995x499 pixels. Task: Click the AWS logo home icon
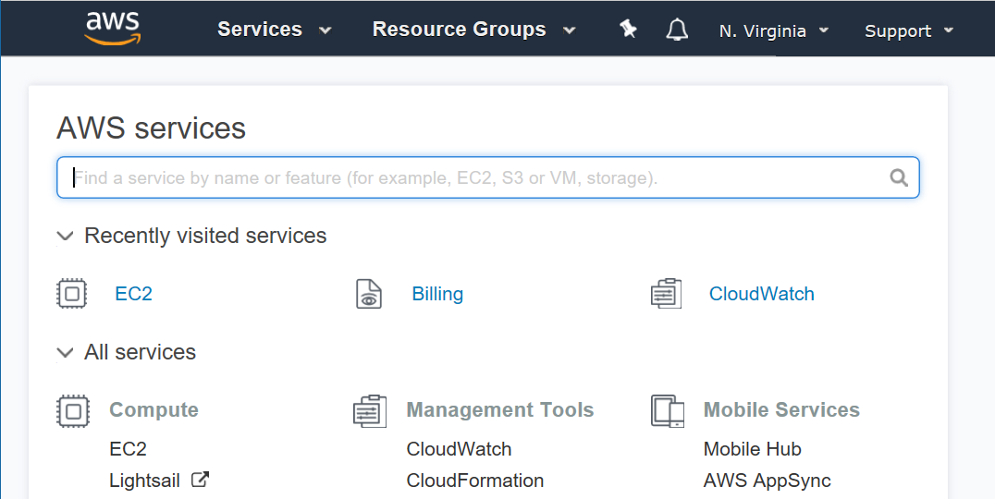click(x=113, y=30)
